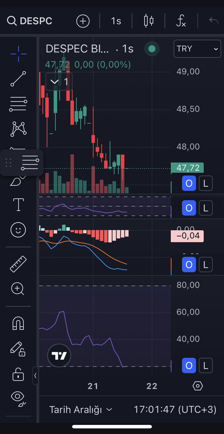Select the ruler measure tool
This screenshot has width=224, height=434.
(18, 264)
